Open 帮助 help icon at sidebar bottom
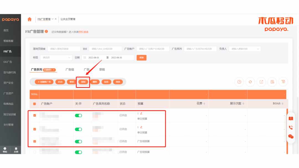 5,150
